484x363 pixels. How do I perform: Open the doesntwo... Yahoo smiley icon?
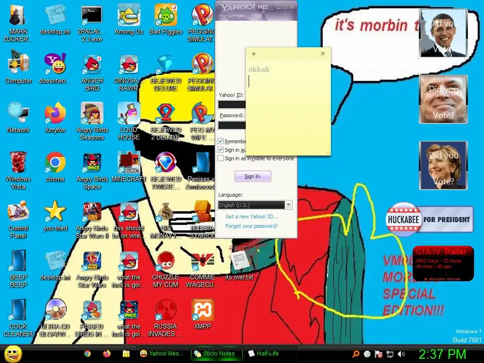coord(55,69)
